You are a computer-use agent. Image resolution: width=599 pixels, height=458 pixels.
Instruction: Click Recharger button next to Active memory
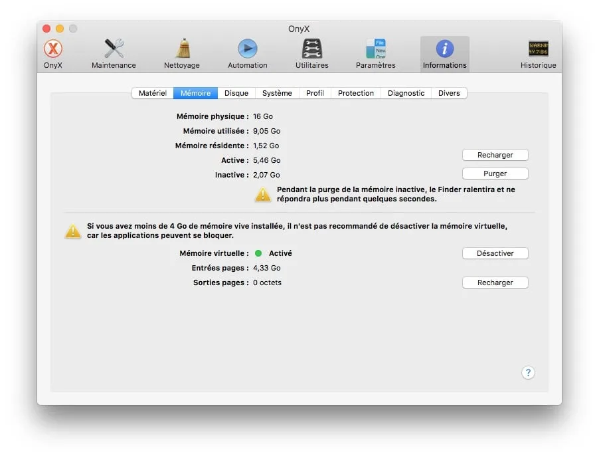(x=495, y=155)
